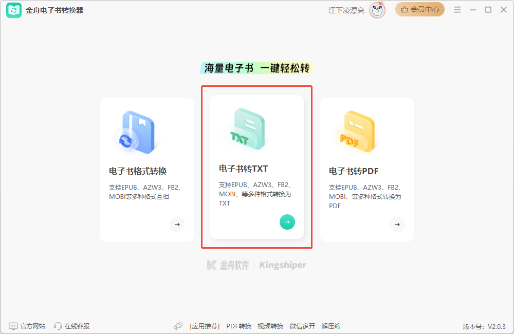514x334 pixels.
Task: Click arrow button on 电子书格式转换 card
Action: (177, 225)
